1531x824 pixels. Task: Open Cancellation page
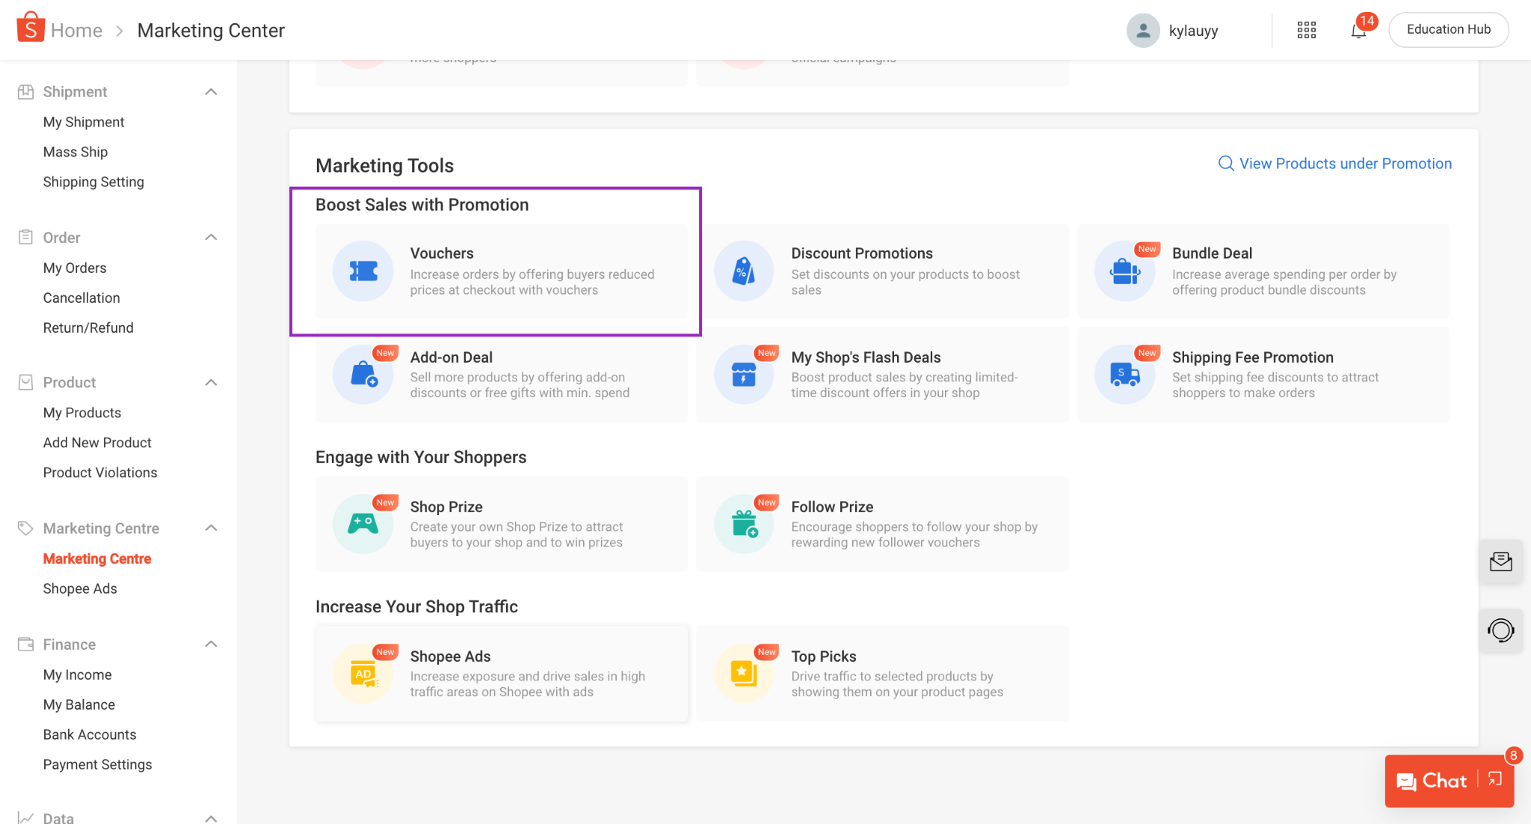pos(81,298)
